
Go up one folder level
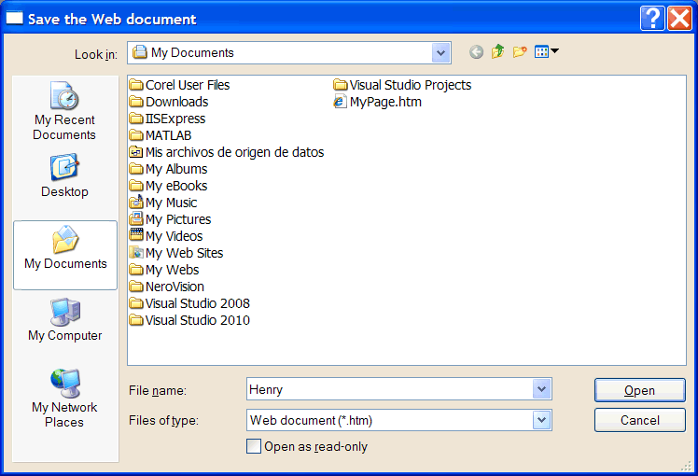point(497,52)
